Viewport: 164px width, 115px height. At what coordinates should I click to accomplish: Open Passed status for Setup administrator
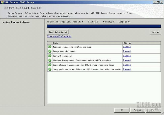[x=127, y=51]
